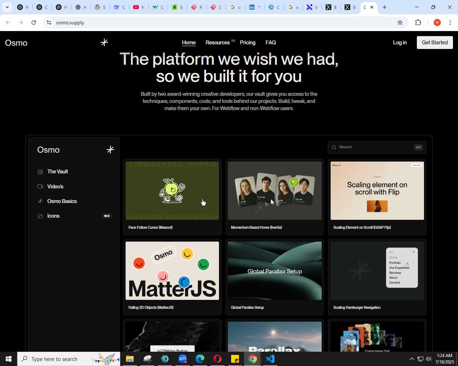Open the FAQ nav link
Viewport: 458px width, 366px height.
[271, 43]
